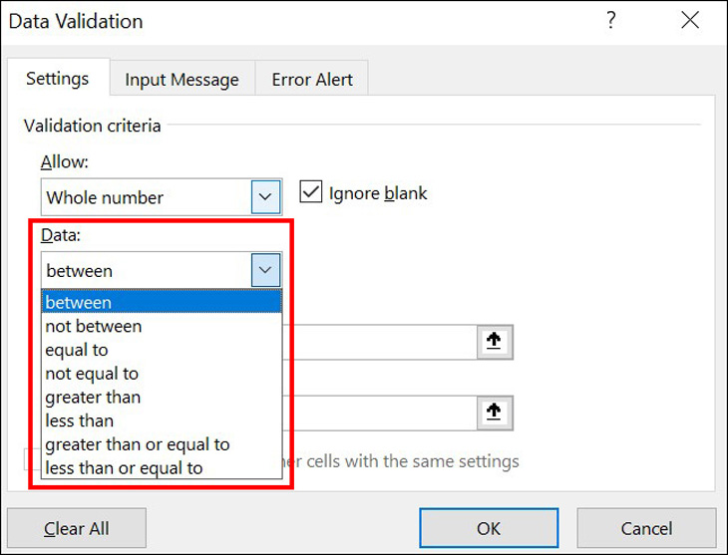
Task: Choose 'less than' option
Action: [162, 420]
